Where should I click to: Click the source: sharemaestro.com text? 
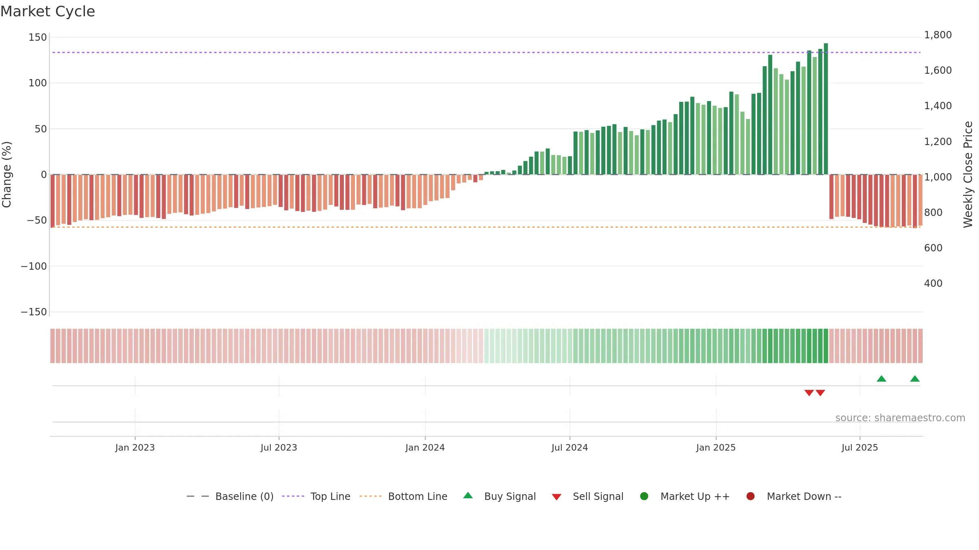click(x=900, y=418)
